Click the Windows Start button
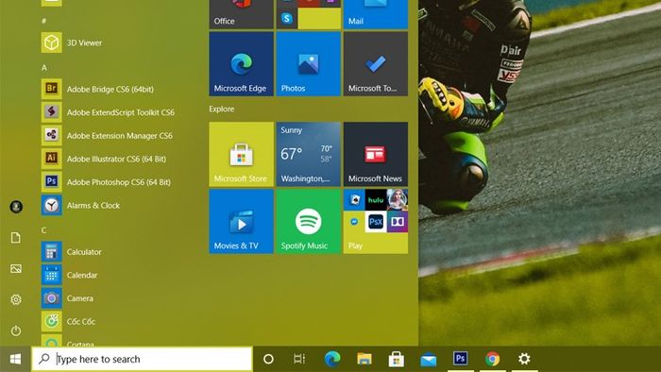661x372 pixels. tap(16, 359)
